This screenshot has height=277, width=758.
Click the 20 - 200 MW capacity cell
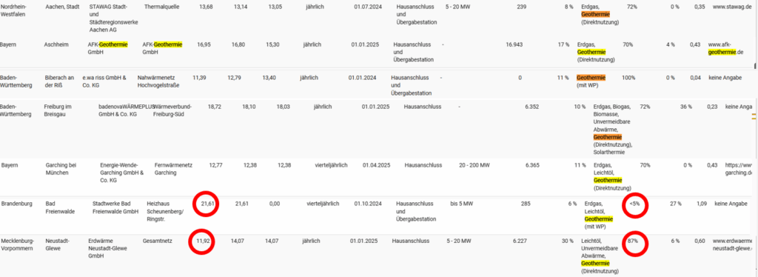[x=474, y=165]
